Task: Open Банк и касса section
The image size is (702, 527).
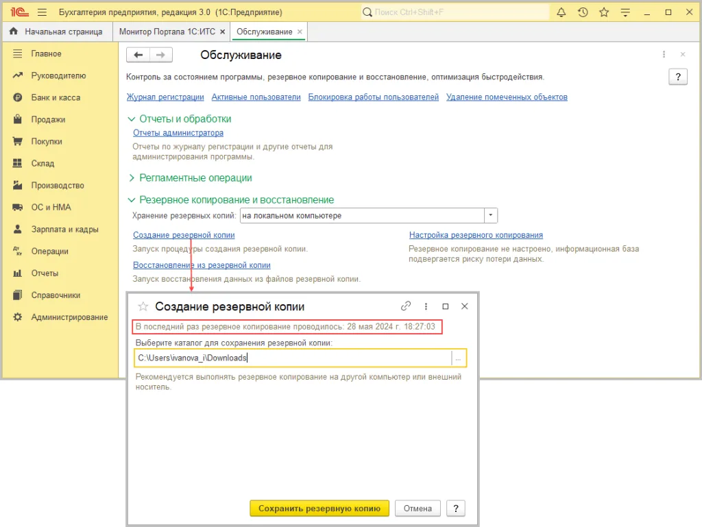Action: point(56,97)
